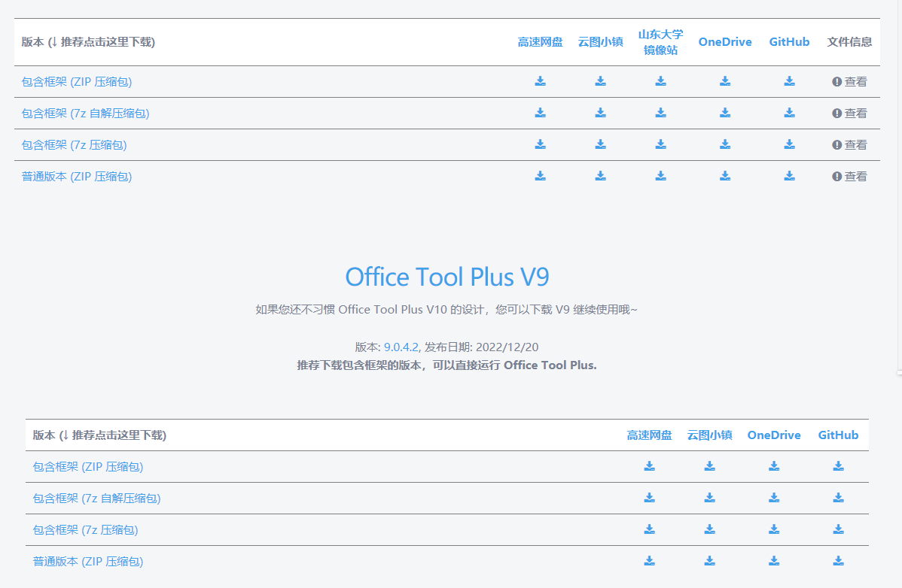Download V9 7z 自解压缩包 from 高速网盘
Screen dimensions: 902x588
point(650,498)
